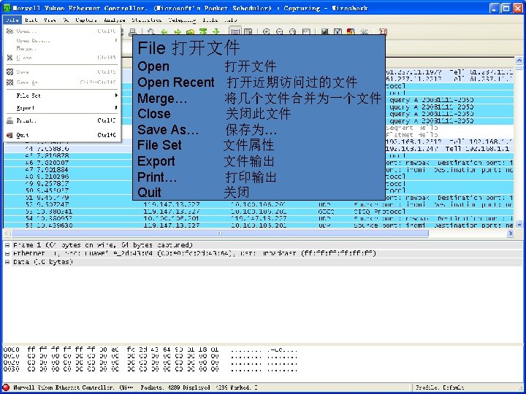Open the Capture menu
The height and width of the screenshot is (394, 526).
coord(86,20)
